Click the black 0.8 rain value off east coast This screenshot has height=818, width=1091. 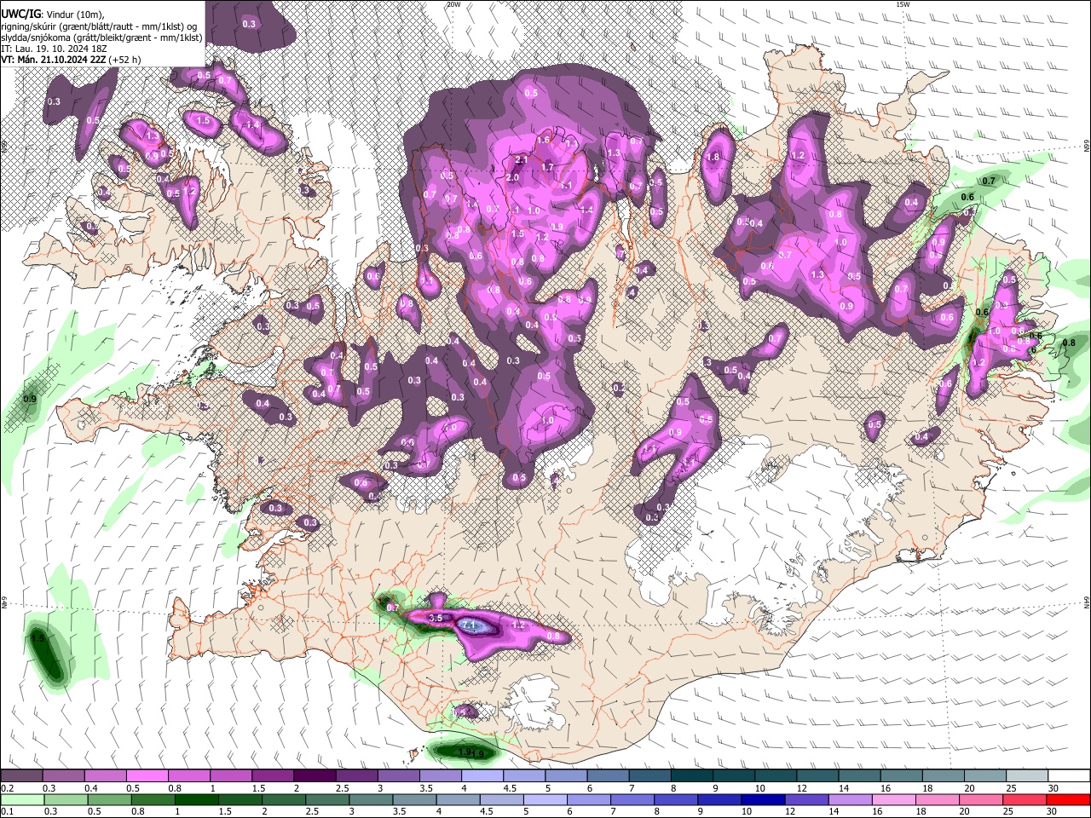(x=1070, y=343)
